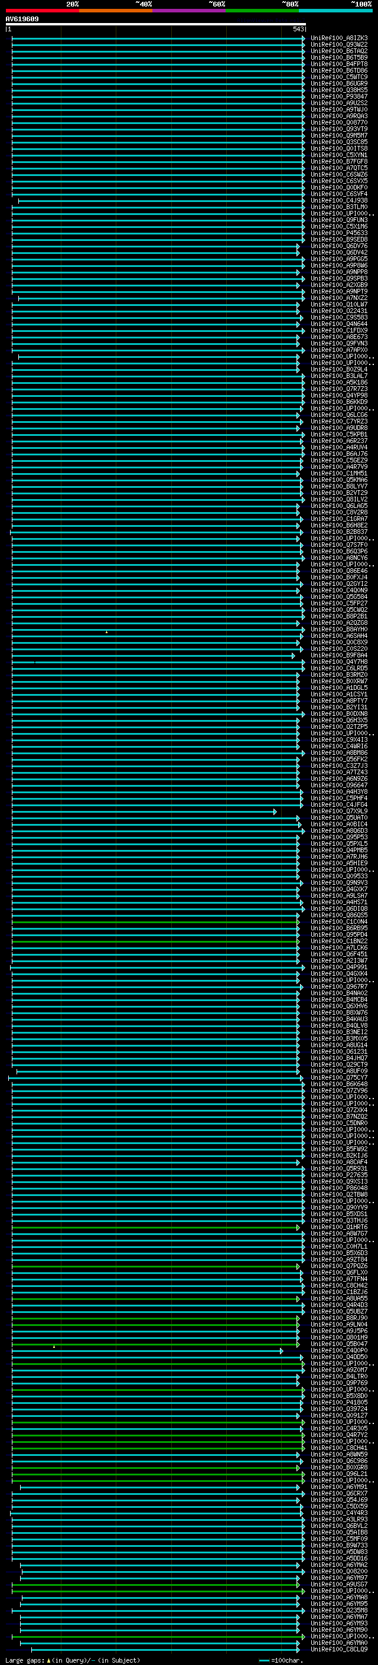Open hit UniRef100_A8IZK3
Viewport: 378px width, 1665px height.
coord(339,38)
